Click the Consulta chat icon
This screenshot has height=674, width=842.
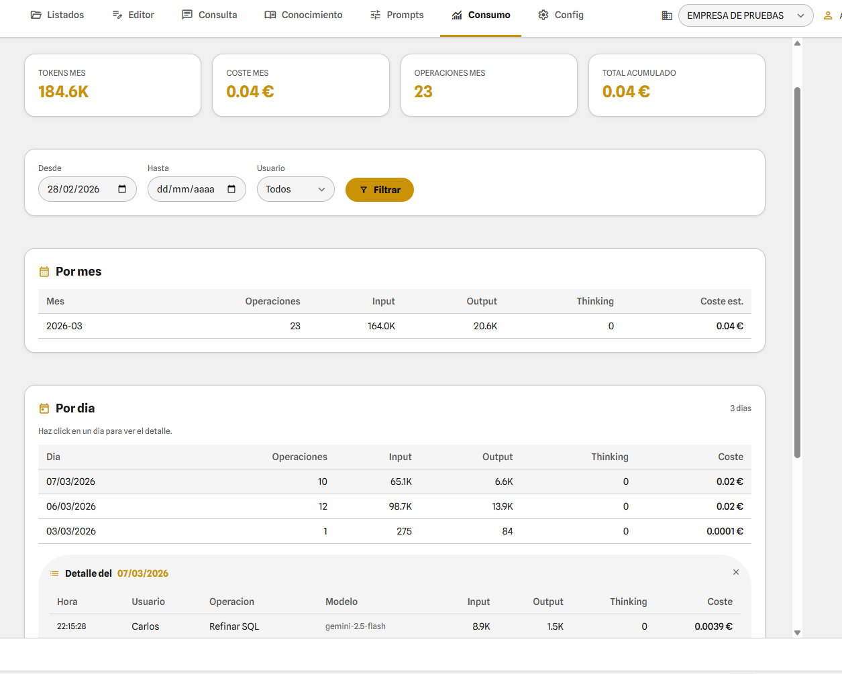tap(187, 15)
